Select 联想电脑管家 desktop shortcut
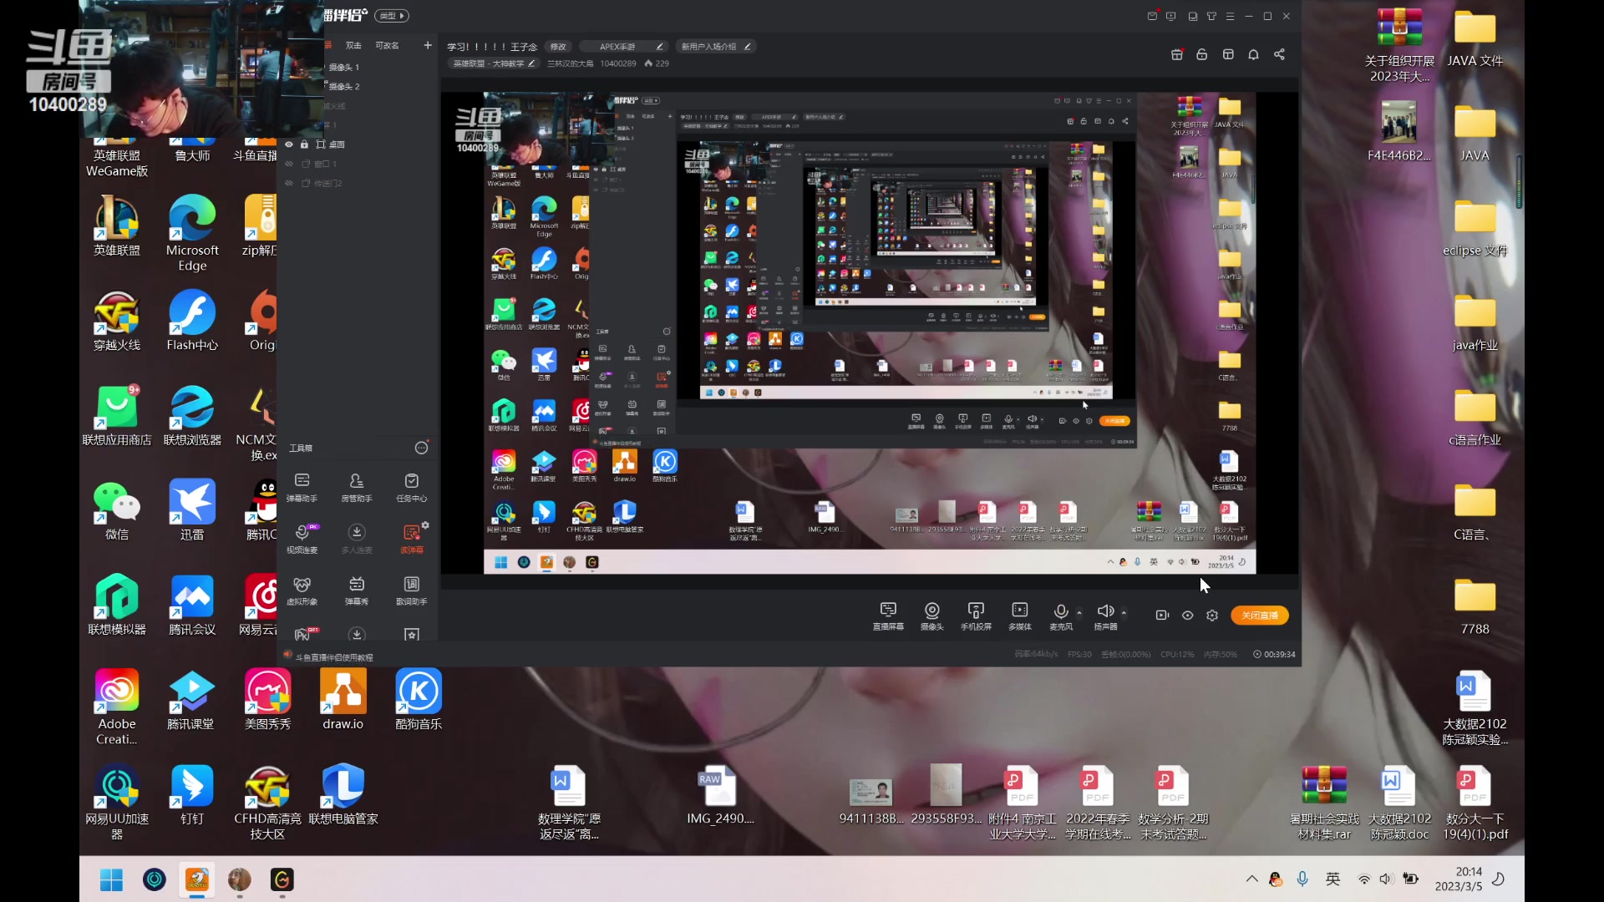1604x902 pixels. click(x=343, y=795)
